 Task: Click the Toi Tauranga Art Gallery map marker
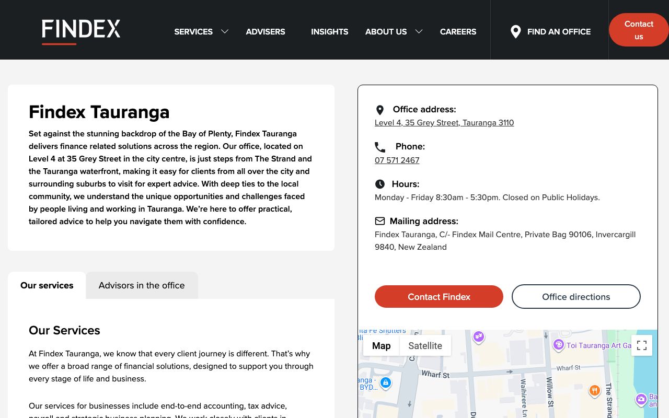[558, 345]
